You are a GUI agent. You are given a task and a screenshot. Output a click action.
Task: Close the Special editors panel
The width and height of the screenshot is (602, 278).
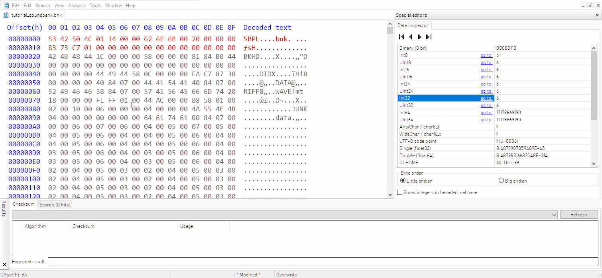tap(597, 15)
